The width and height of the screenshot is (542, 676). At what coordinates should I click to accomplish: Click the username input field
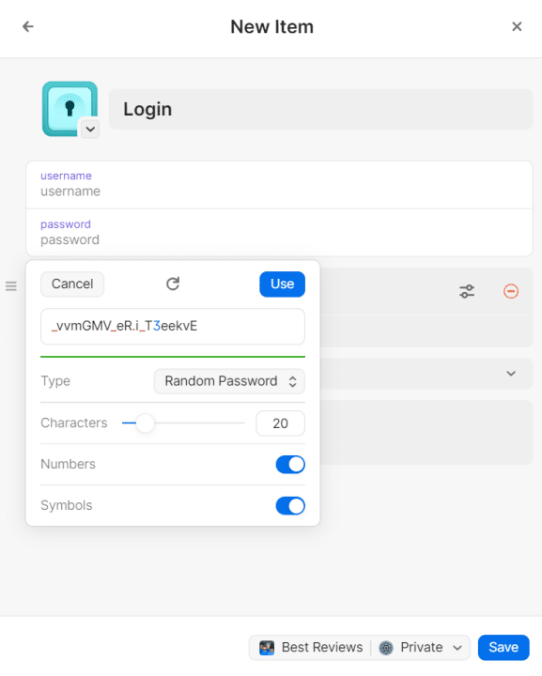point(279,185)
